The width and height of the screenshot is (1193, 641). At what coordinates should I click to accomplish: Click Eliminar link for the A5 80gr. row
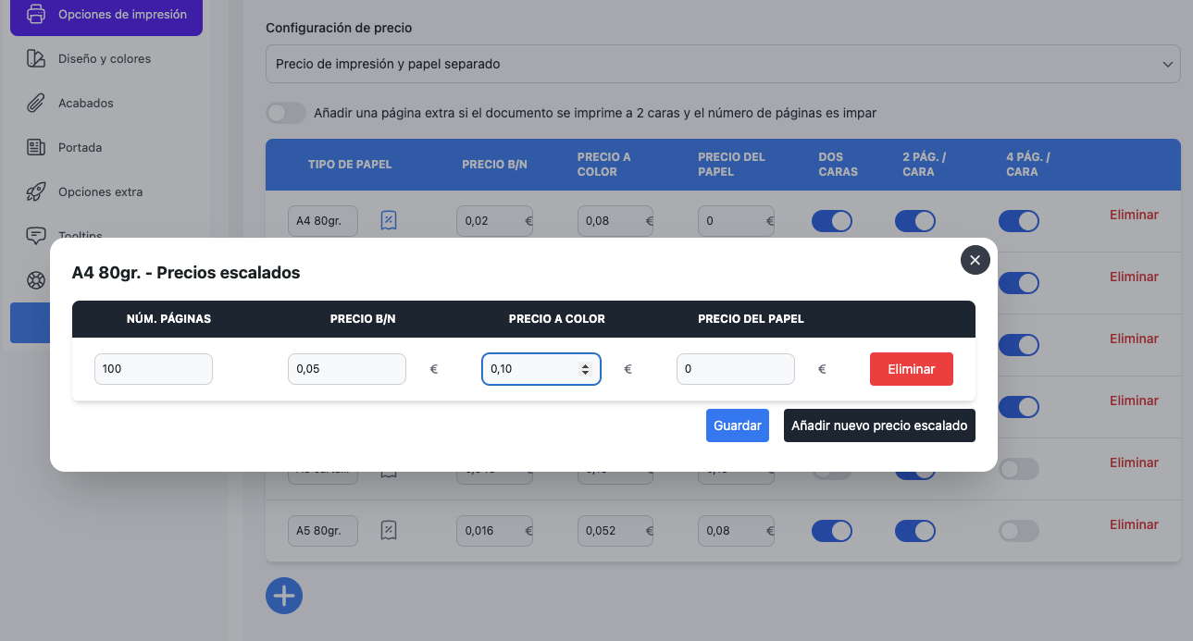pyautogui.click(x=1134, y=524)
